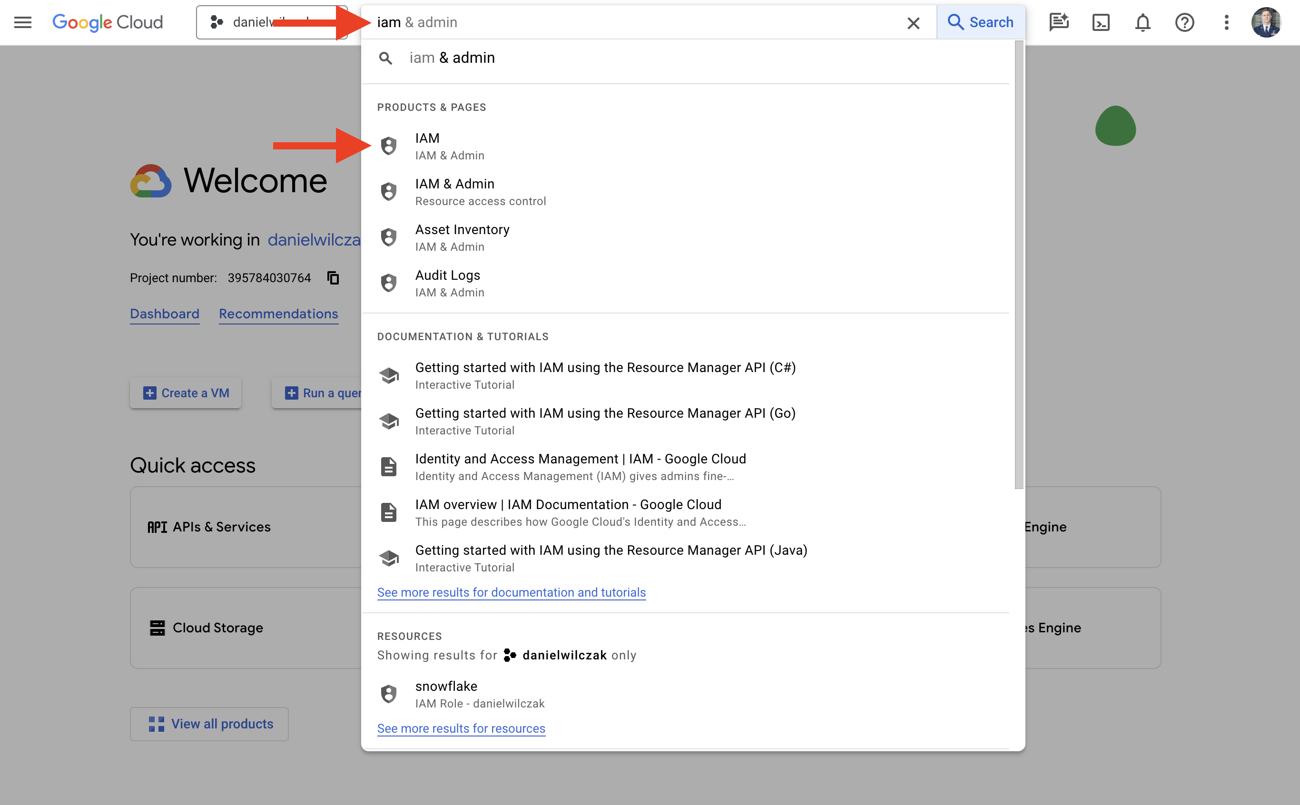See more results for documentation and tutorials
The height and width of the screenshot is (805, 1300).
(x=511, y=593)
